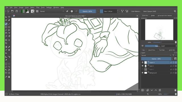Create a new document from toolbar
The image size is (182, 102).
tap(8, 11)
